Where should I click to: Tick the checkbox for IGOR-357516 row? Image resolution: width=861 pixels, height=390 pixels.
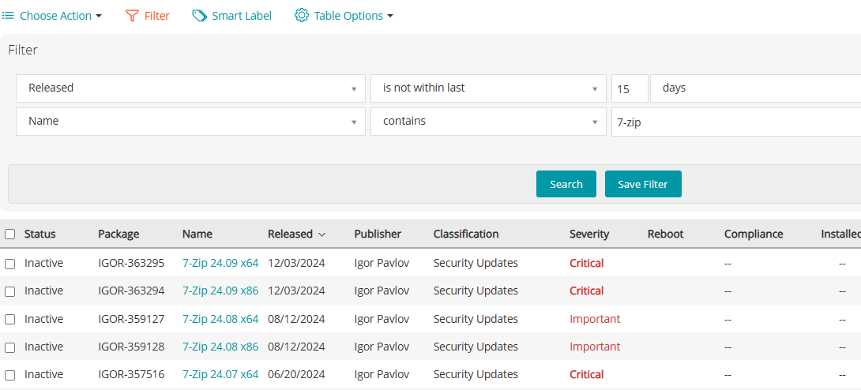tap(10, 375)
